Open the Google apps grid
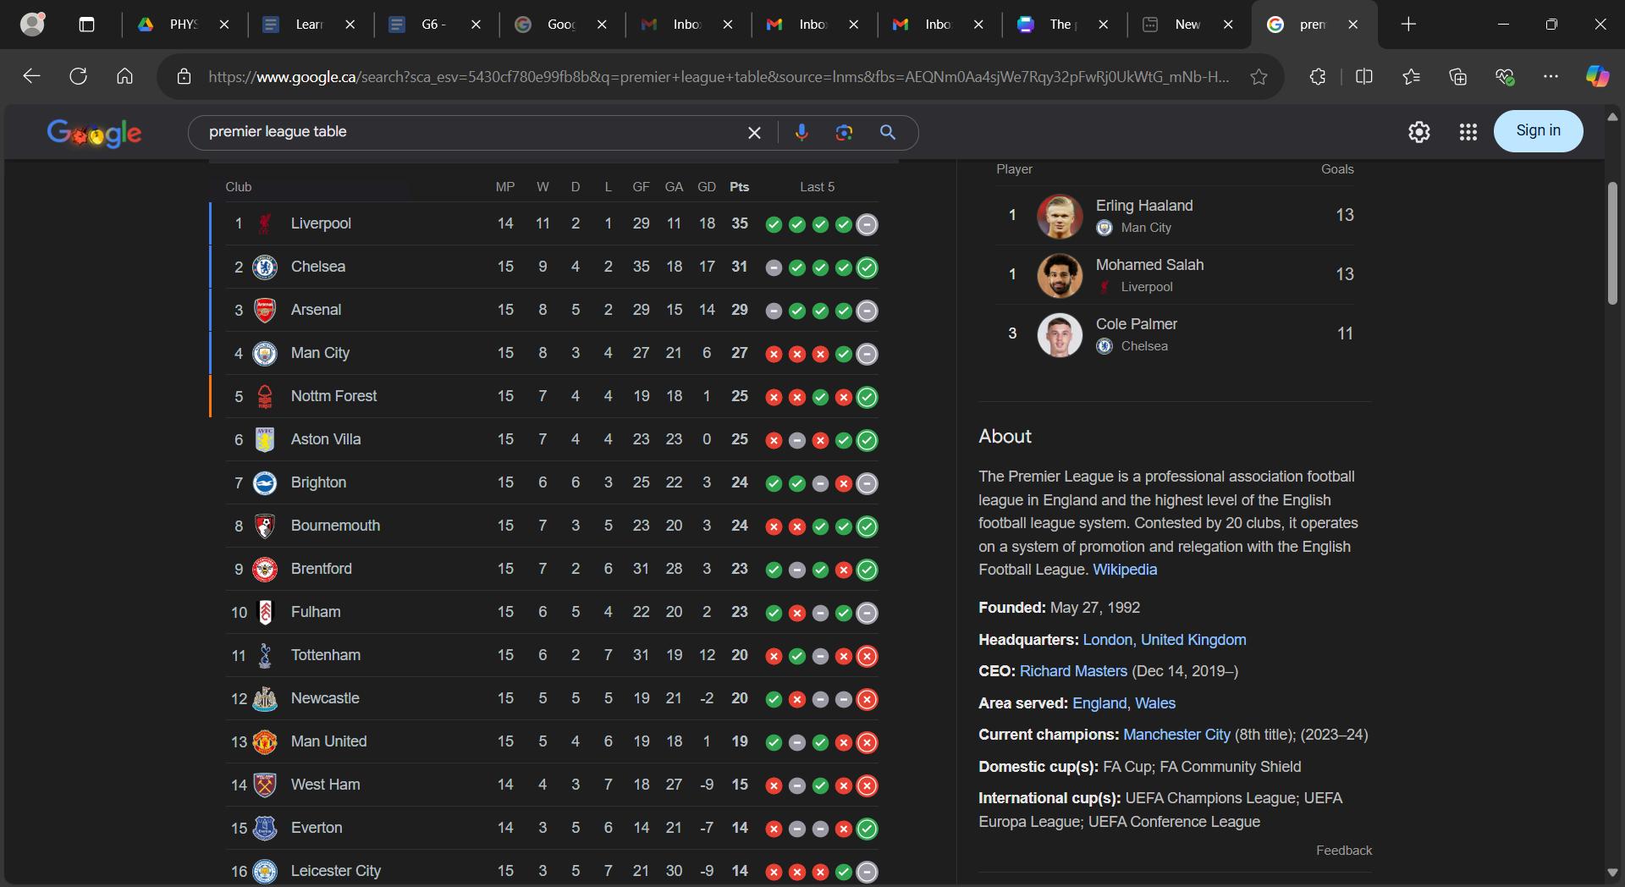Viewport: 1625px width, 887px height. [x=1468, y=132]
